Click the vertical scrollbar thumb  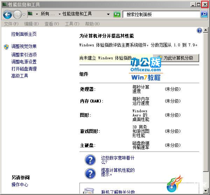[205, 102]
